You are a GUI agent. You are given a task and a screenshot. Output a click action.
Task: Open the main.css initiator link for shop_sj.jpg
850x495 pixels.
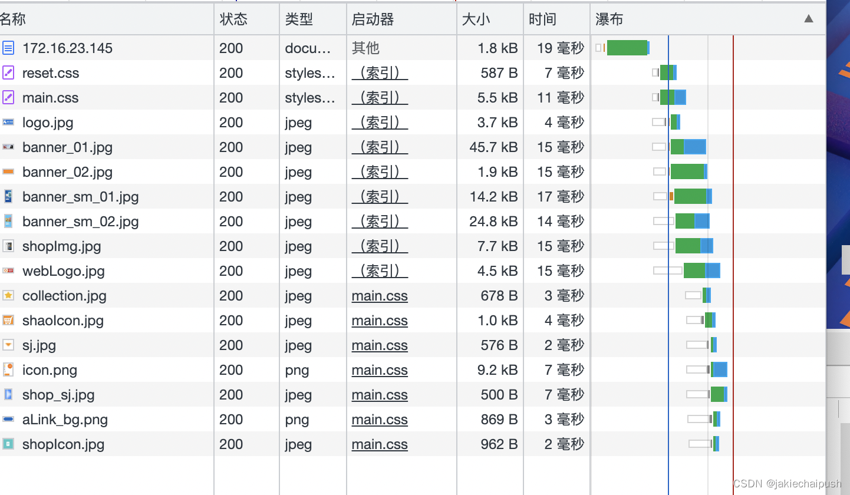coord(380,395)
